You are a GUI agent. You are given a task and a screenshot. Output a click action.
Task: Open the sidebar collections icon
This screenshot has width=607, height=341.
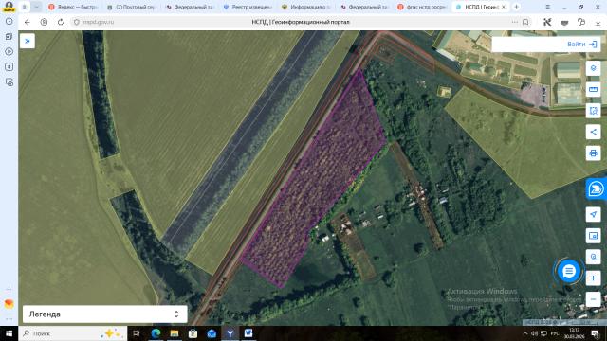point(9,37)
